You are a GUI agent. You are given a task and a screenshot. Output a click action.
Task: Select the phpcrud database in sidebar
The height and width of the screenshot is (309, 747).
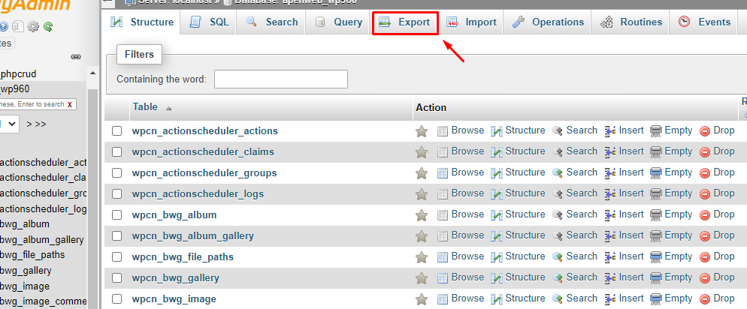tap(18, 74)
